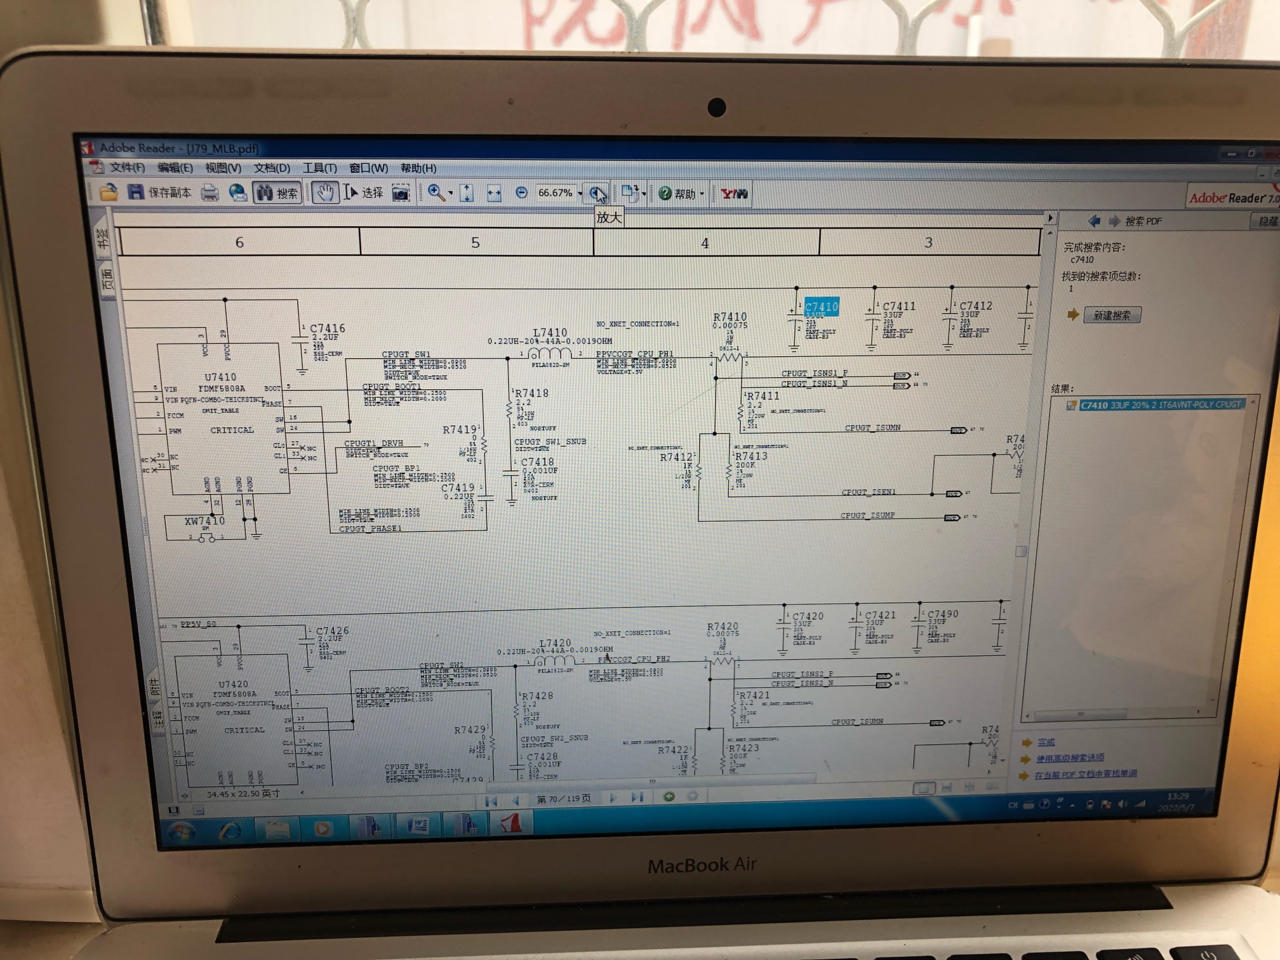Click the Zoom In plus (放大) button
1280x960 pixels.
click(x=597, y=193)
